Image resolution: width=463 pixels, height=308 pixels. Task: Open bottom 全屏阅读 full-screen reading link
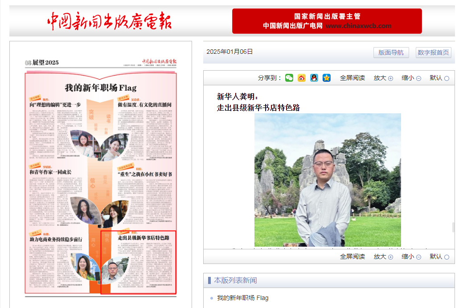click(x=352, y=256)
